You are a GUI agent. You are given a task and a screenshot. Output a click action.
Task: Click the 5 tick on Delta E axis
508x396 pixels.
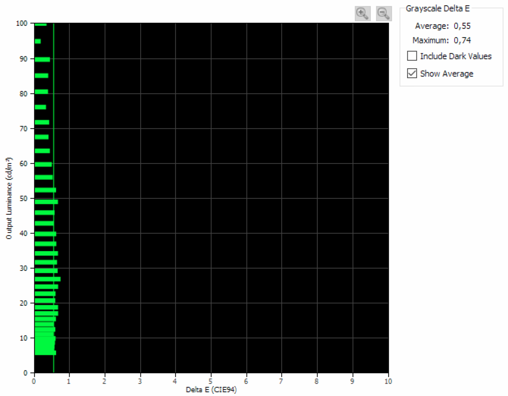tap(211, 381)
